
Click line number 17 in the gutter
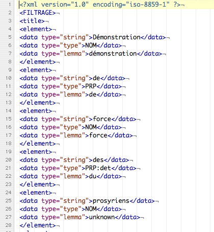9,135
